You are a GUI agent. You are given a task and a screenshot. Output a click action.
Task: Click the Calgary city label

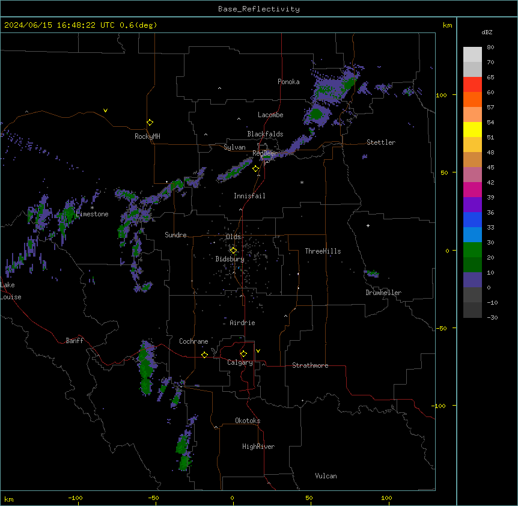coord(240,362)
